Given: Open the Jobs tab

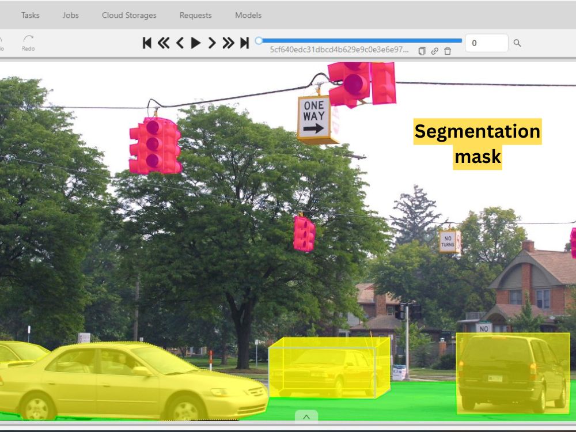Looking at the screenshot, I should coord(70,15).
